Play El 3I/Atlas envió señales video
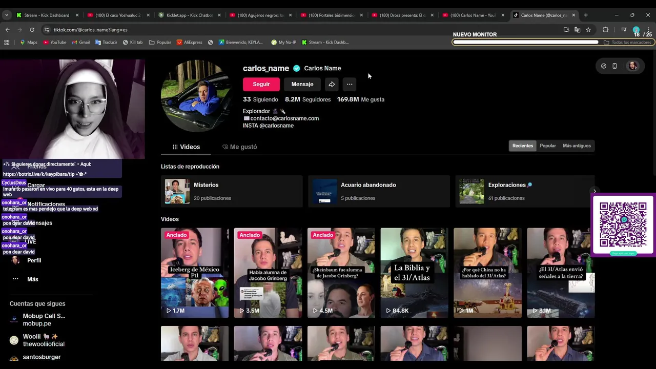The image size is (656, 369). 561,273
